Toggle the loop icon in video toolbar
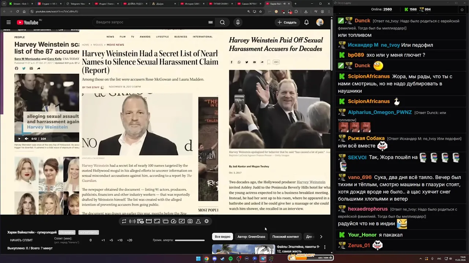 (124, 221)
